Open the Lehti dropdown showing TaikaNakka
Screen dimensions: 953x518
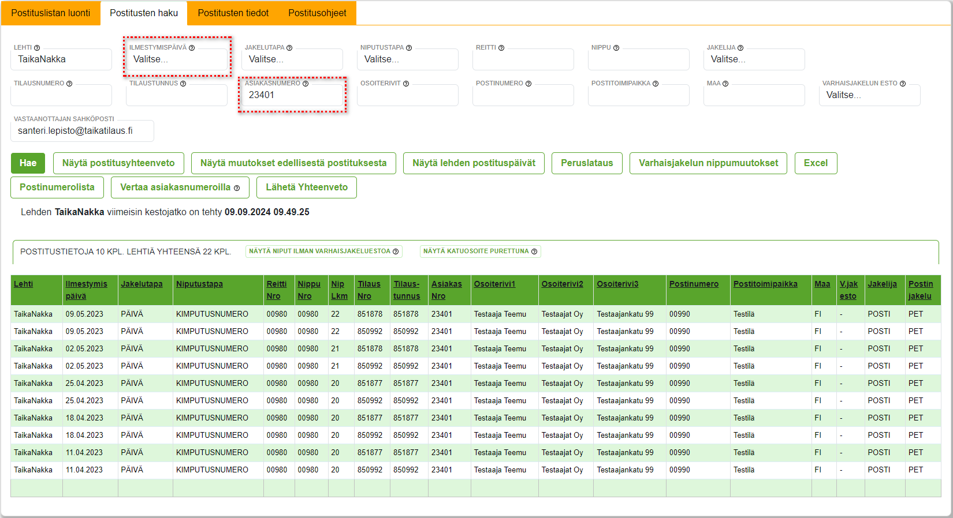[61, 59]
